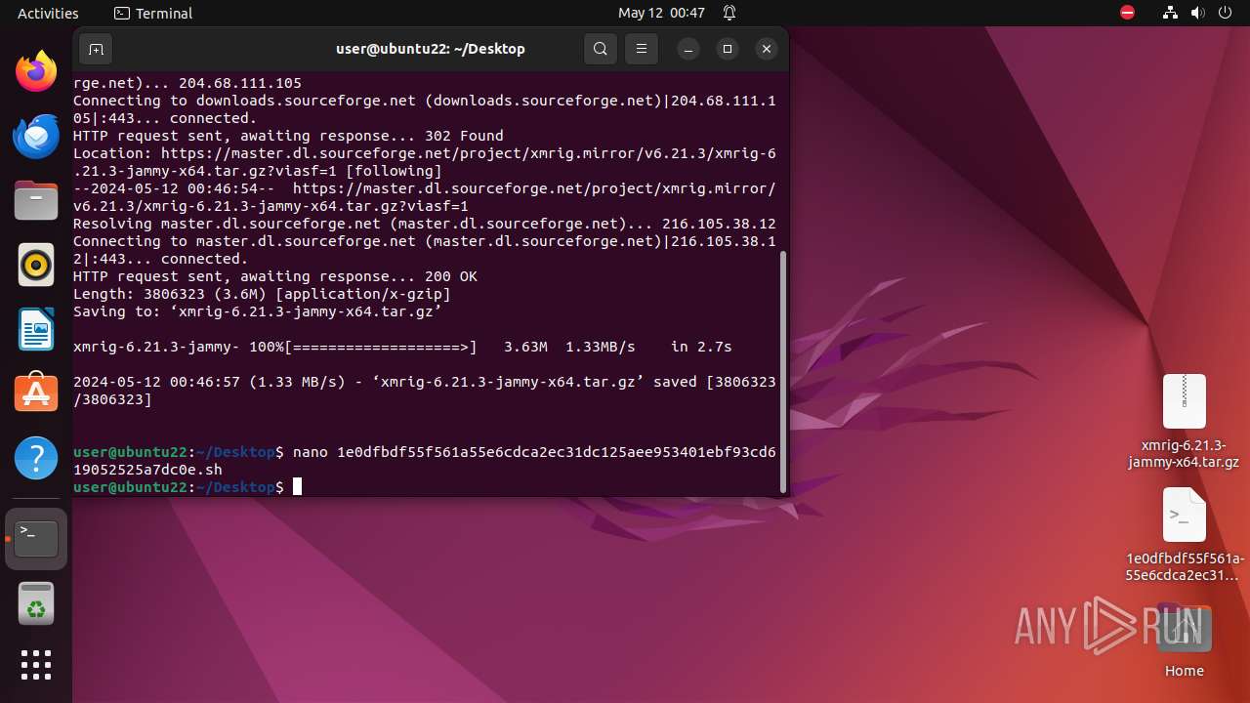The image size is (1250, 703).
Task: Click the red do-not-disturb indicator icon
Action: click(x=1128, y=13)
